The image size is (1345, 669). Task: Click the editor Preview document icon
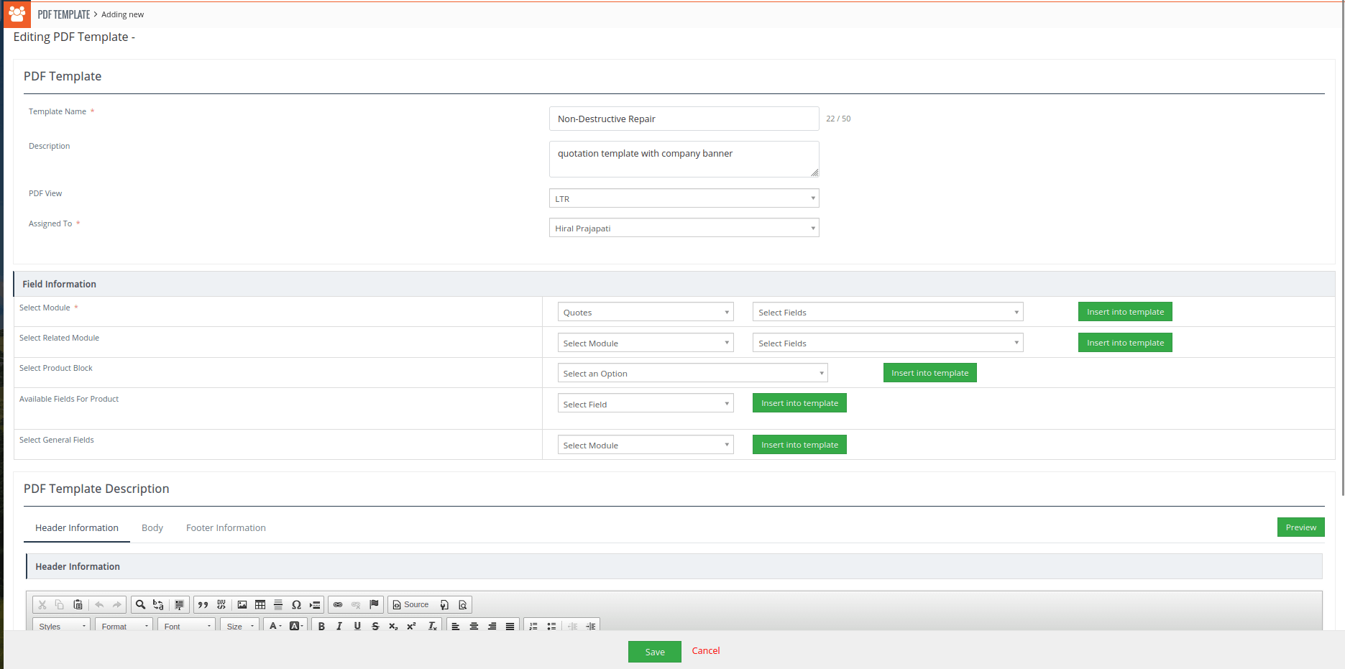click(463, 605)
